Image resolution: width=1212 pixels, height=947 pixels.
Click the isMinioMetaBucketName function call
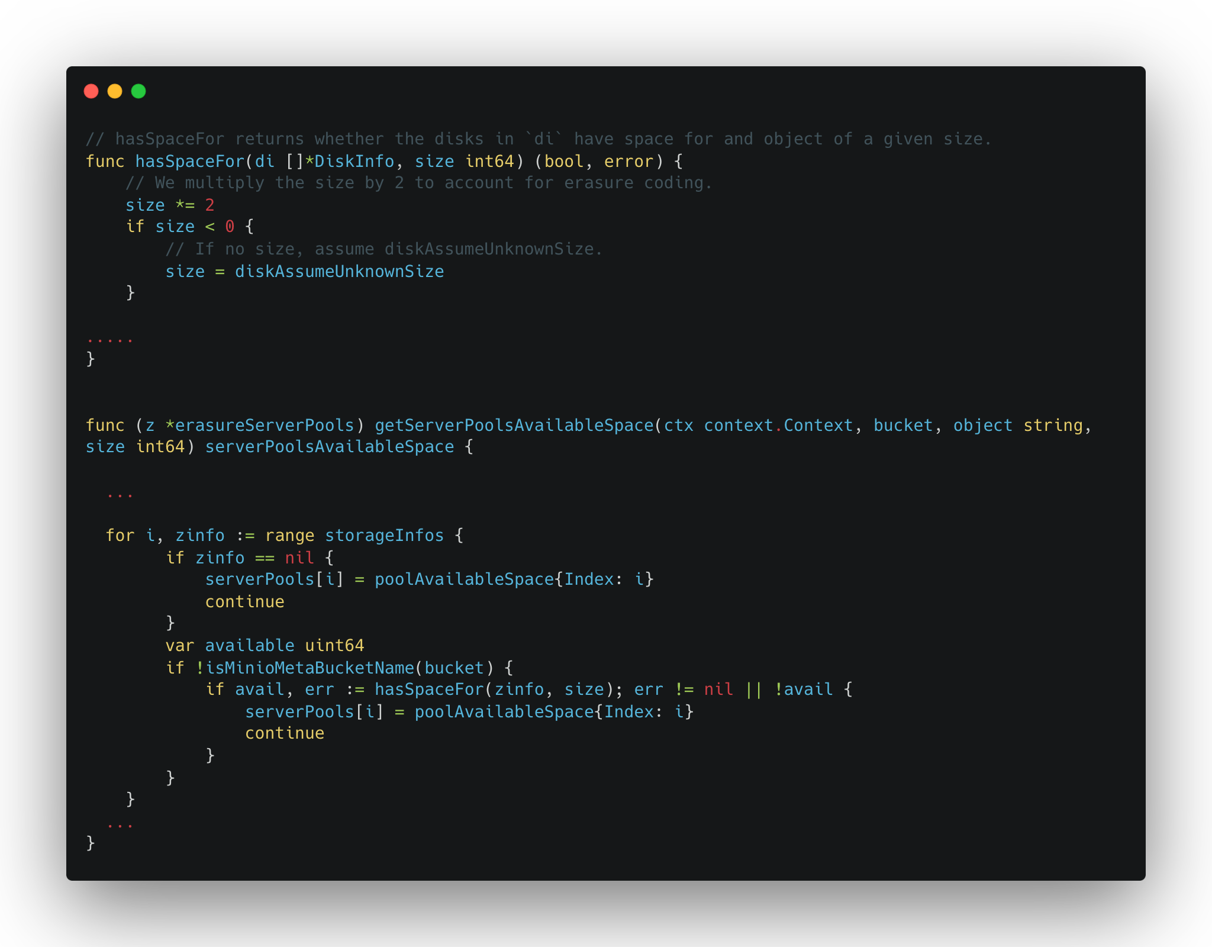[310, 668]
